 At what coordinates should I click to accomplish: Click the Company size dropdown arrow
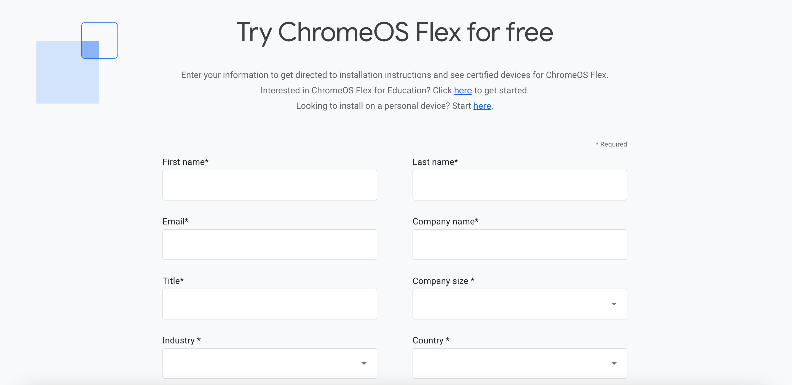point(614,304)
